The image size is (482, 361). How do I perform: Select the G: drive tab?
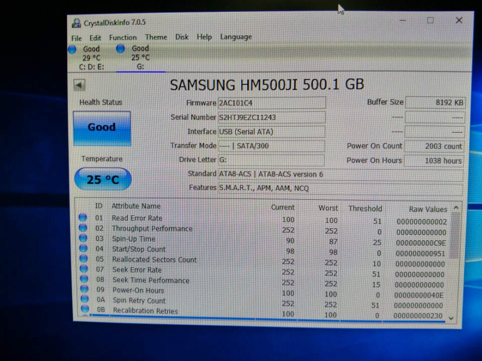(x=140, y=58)
